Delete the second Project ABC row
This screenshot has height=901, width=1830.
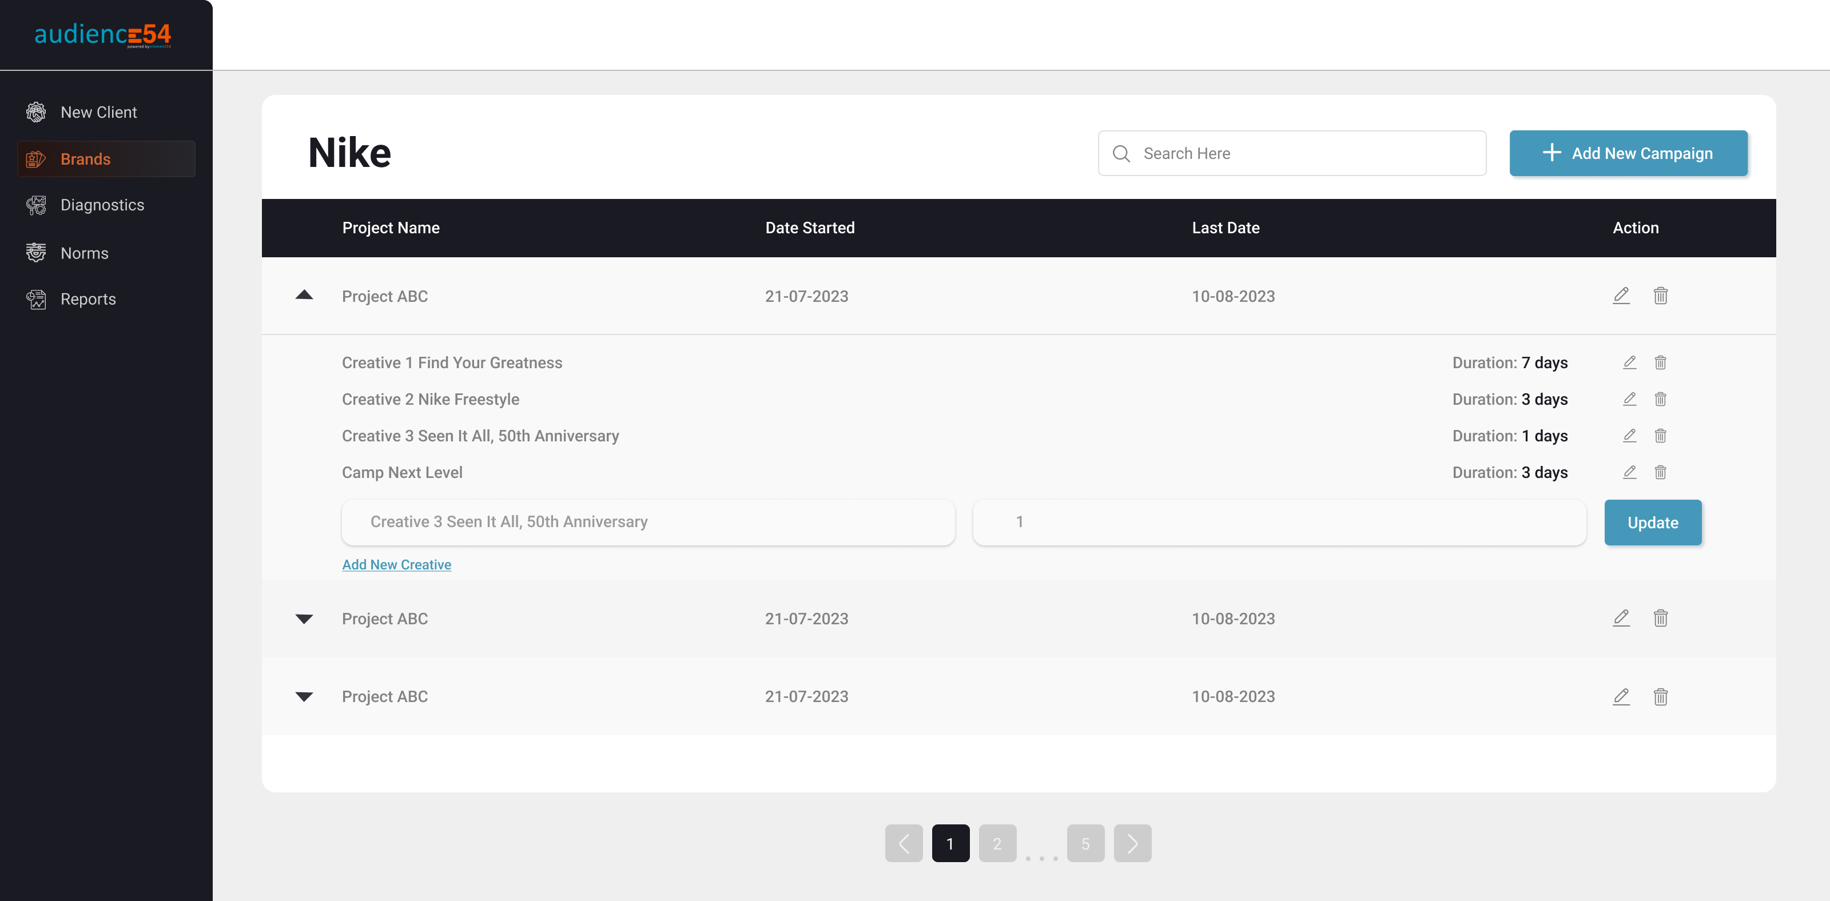click(1660, 617)
